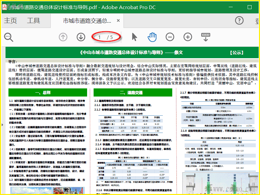Select the arrow selection tool
Image resolution: width=260 pixels, height=195 pixels.
click(134, 37)
